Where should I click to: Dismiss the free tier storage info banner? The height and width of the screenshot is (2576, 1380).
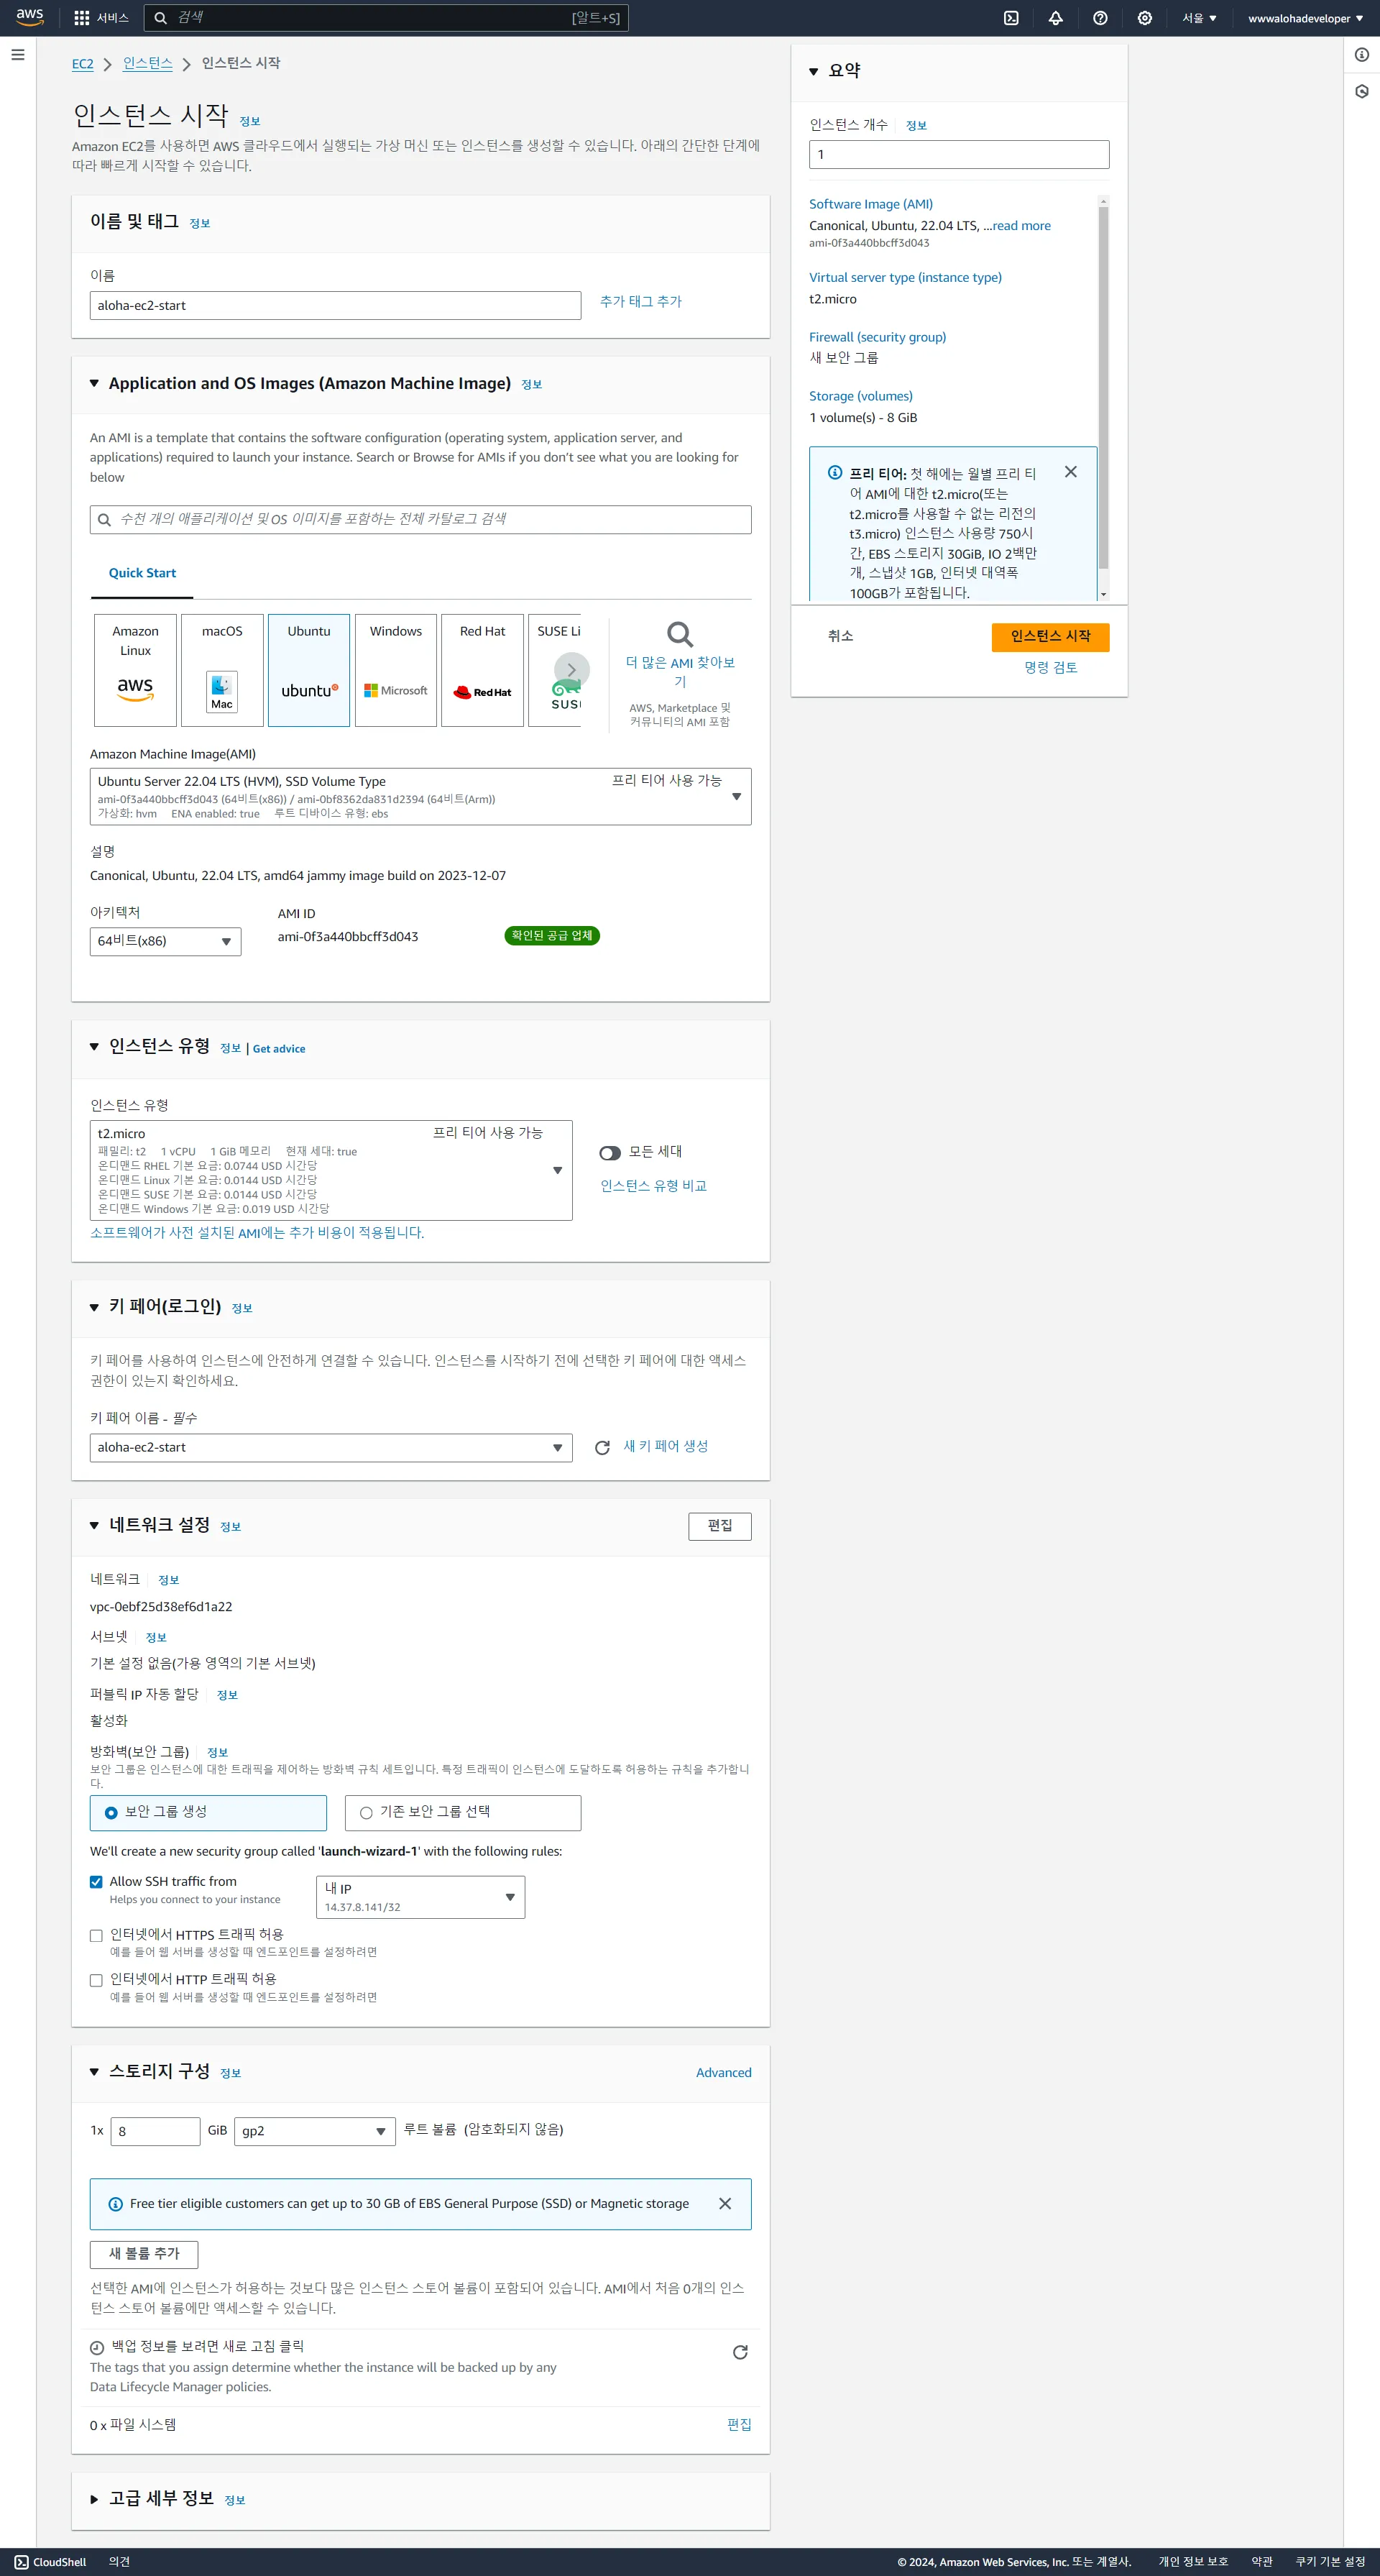click(725, 2203)
